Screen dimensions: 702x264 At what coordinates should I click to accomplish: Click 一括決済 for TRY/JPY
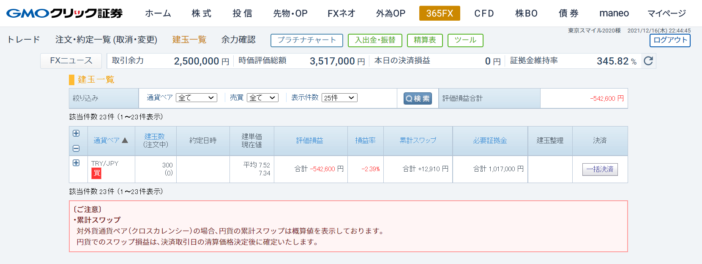point(600,169)
